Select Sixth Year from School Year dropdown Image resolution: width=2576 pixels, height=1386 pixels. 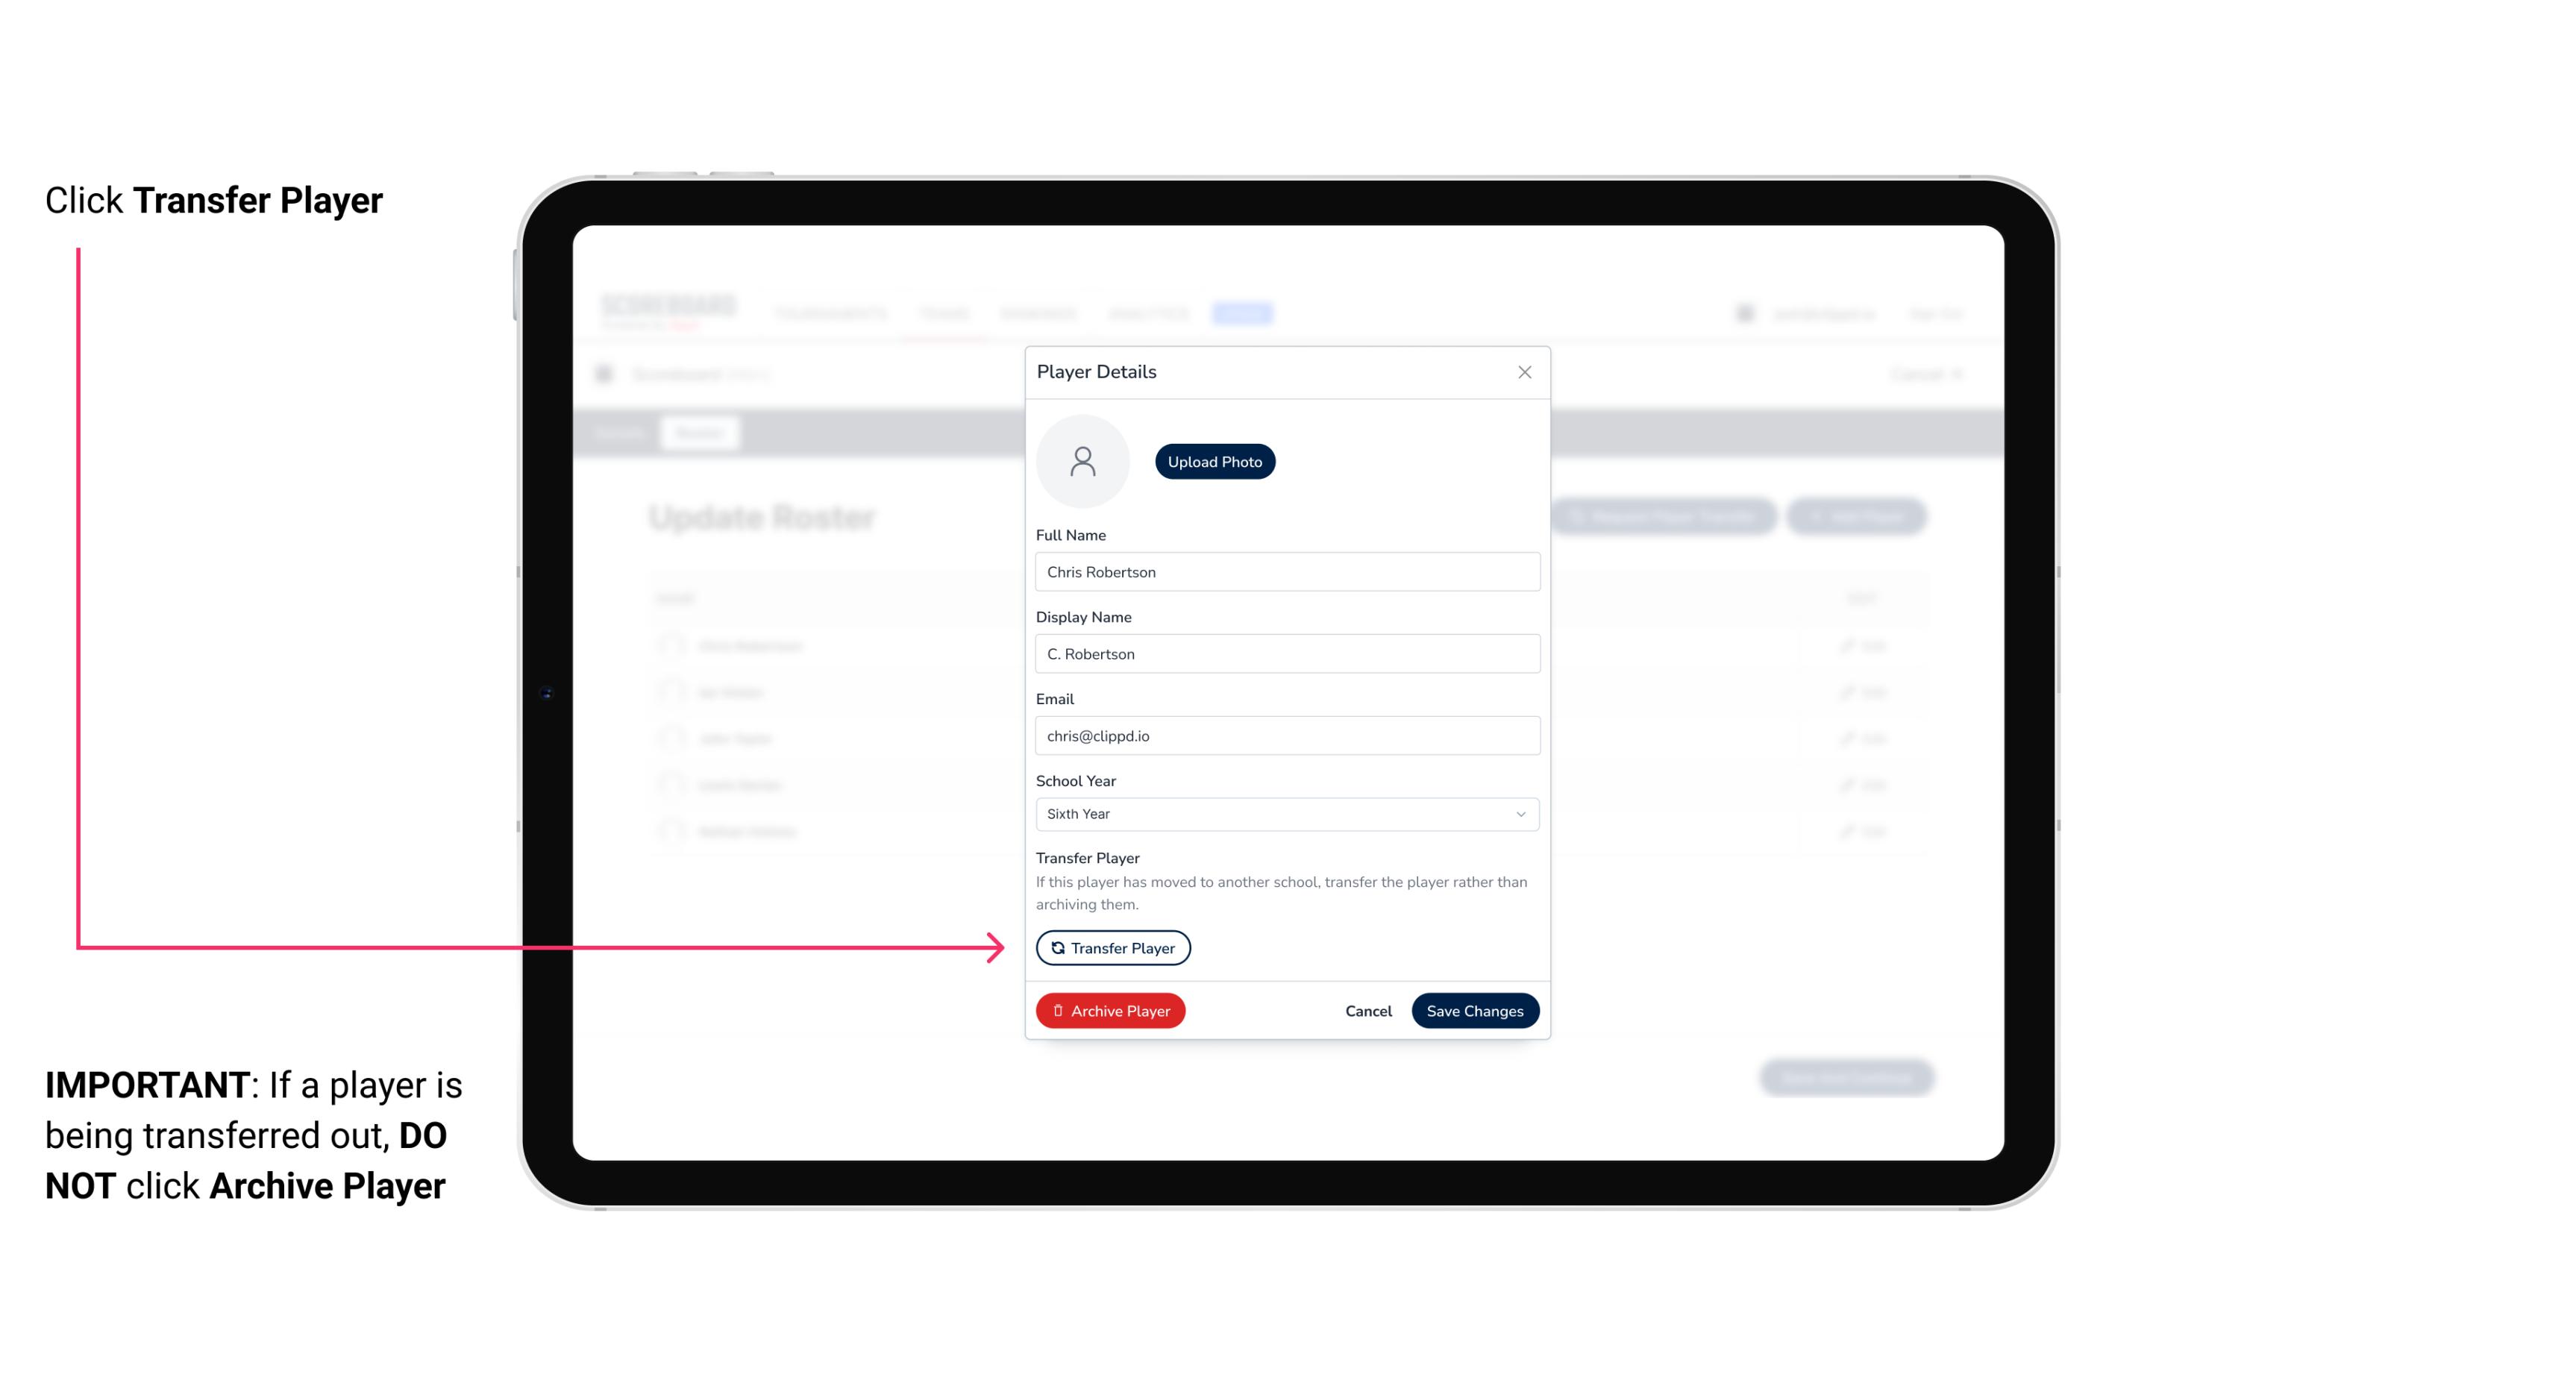[1285, 812]
